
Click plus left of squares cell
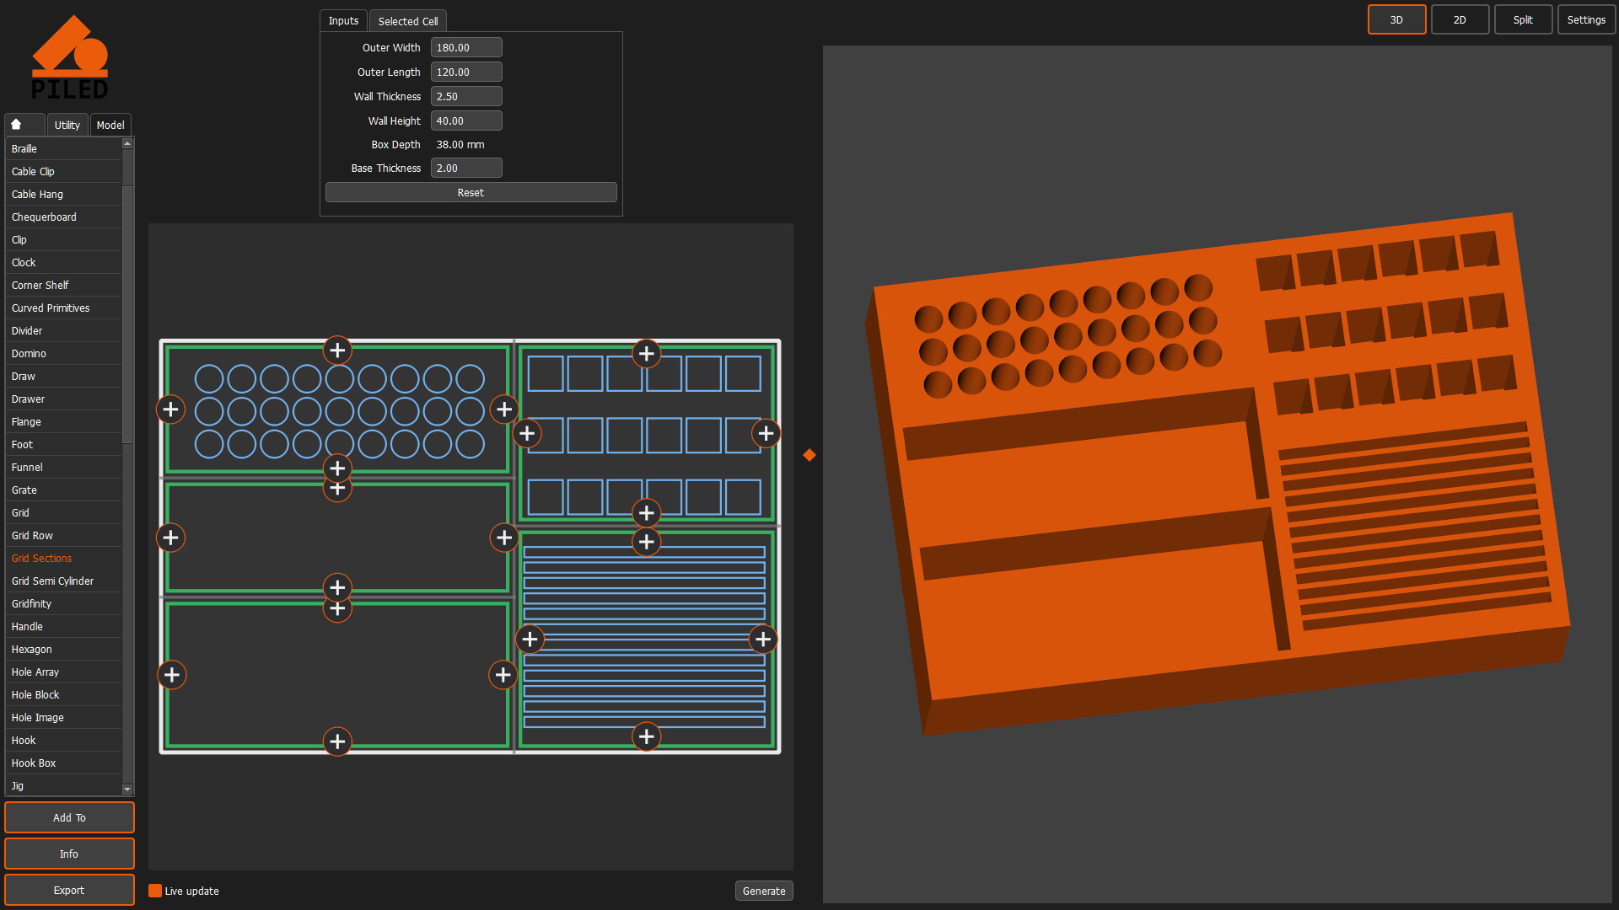tap(527, 434)
